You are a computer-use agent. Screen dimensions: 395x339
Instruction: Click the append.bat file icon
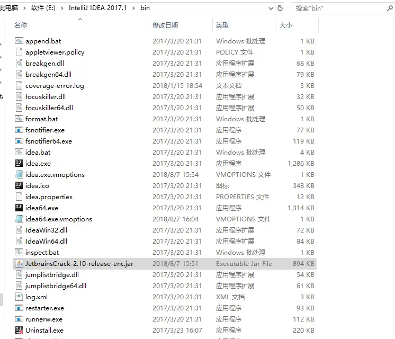click(19, 41)
